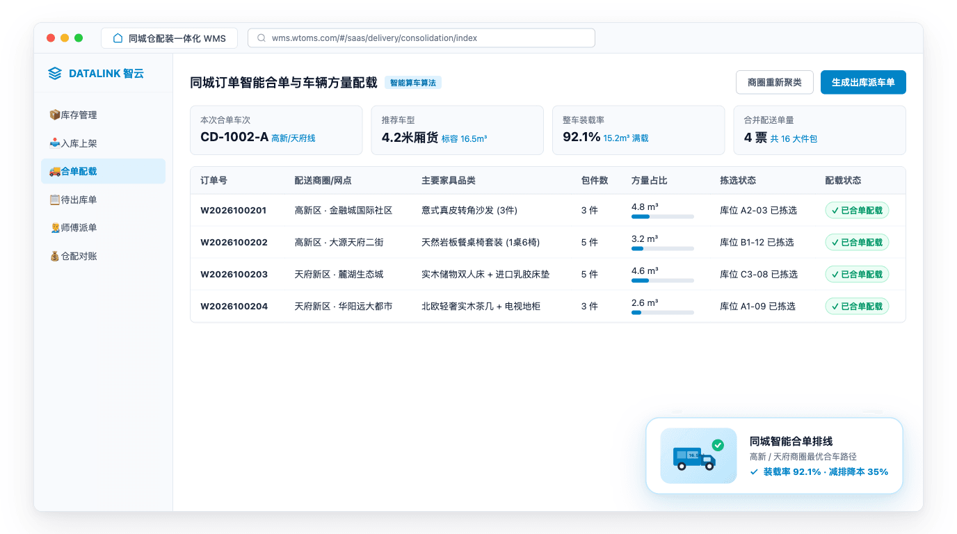This screenshot has height=534, width=957.
Task: Click the checkmark icon beside 装载率 92.1%
Action: (754, 471)
